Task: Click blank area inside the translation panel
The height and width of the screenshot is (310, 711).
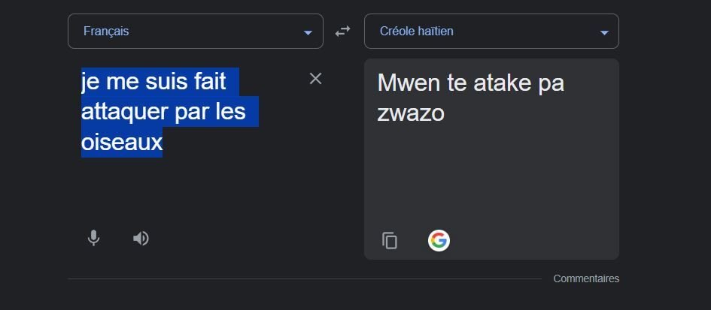Action: point(491,176)
